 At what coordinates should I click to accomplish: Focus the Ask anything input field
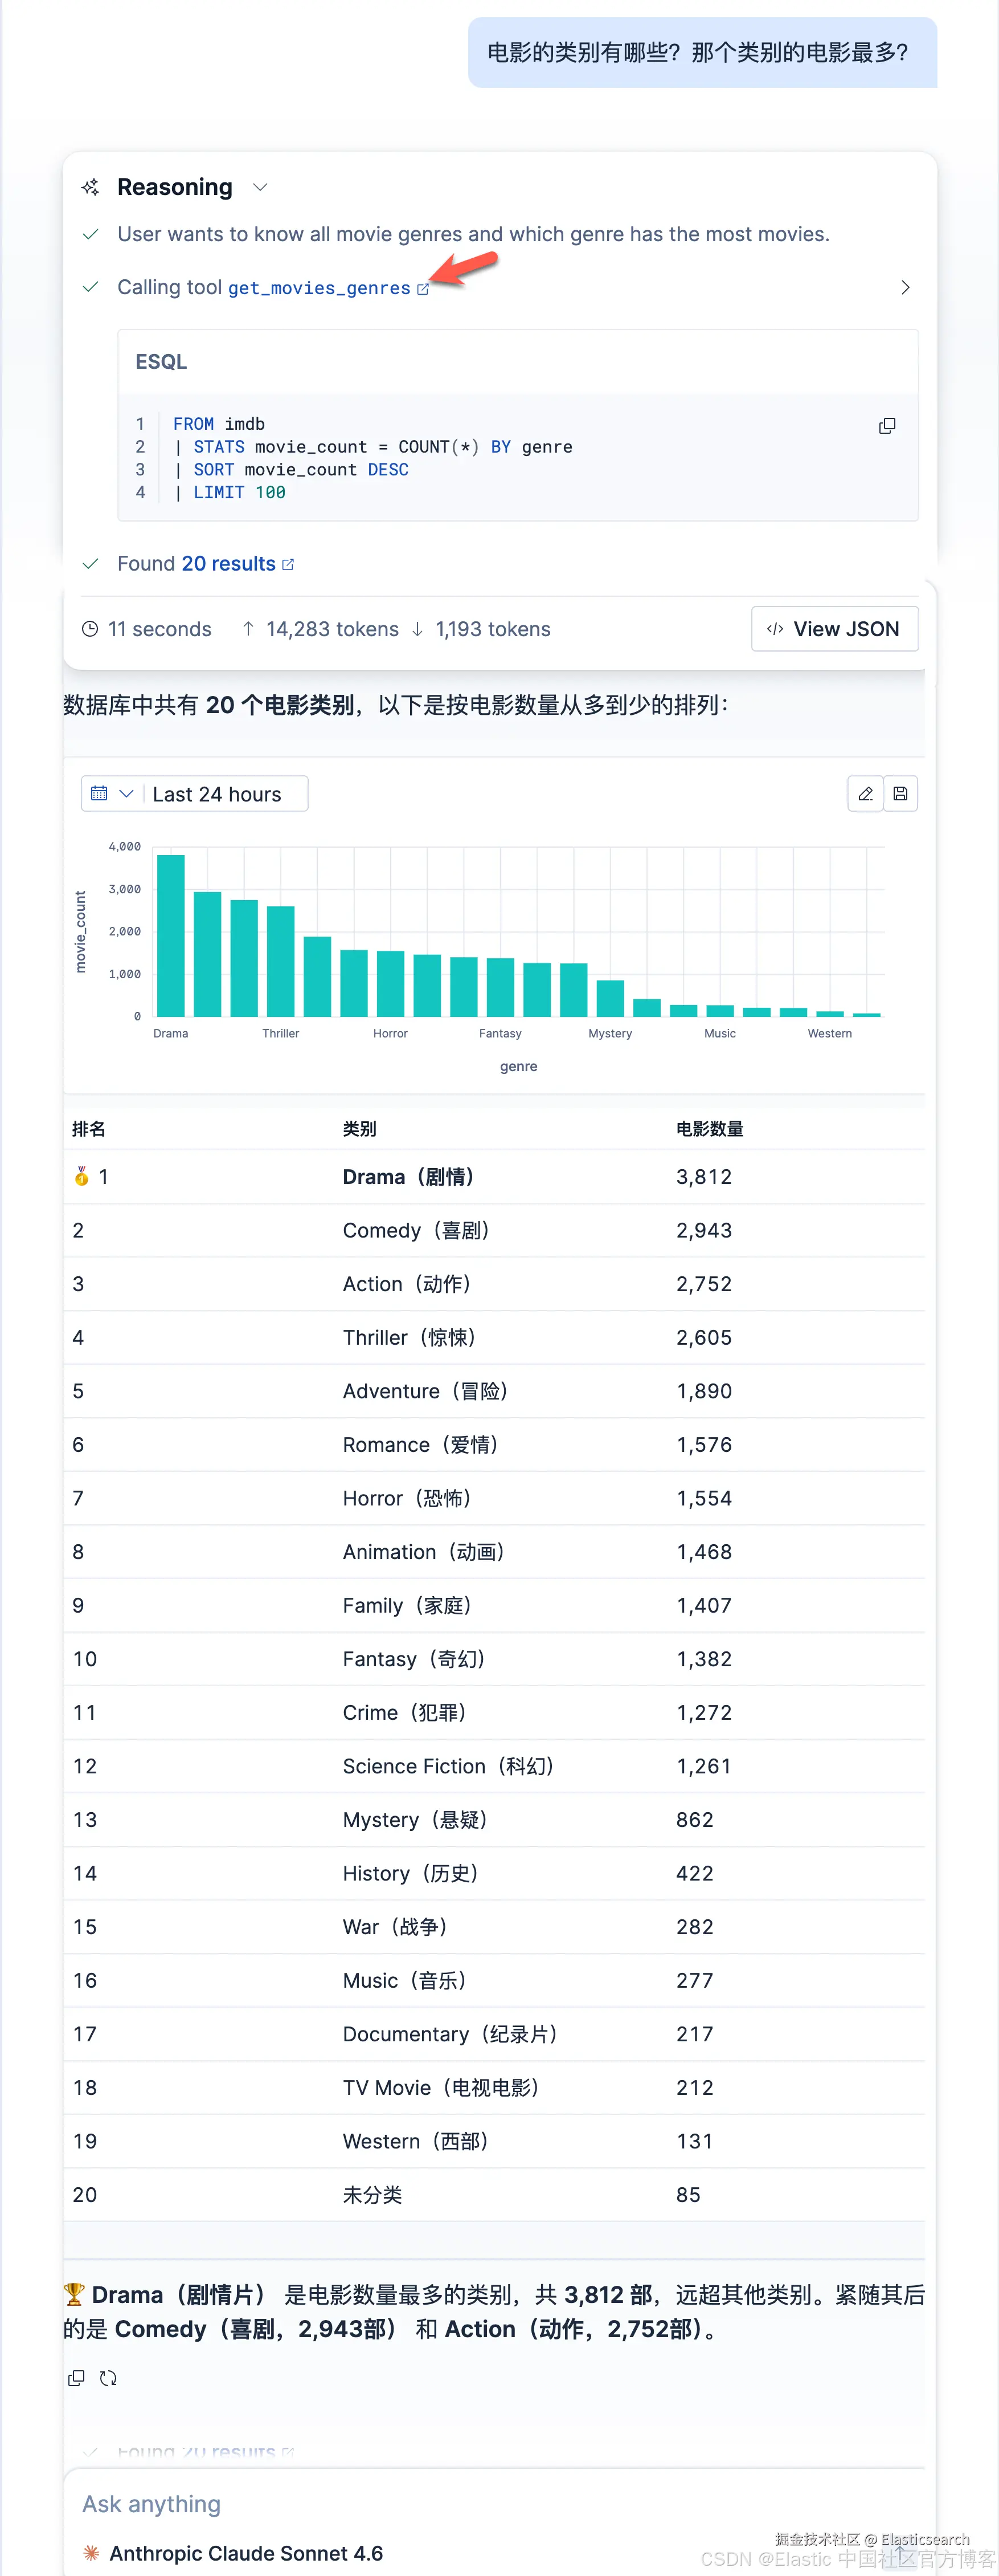pos(498,2504)
